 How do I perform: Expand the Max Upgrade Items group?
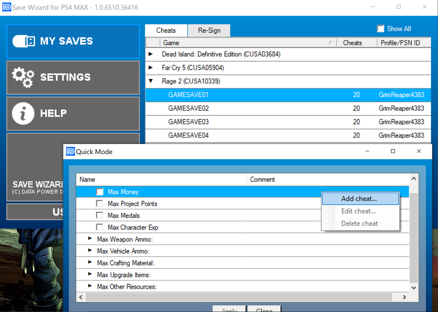click(x=90, y=274)
